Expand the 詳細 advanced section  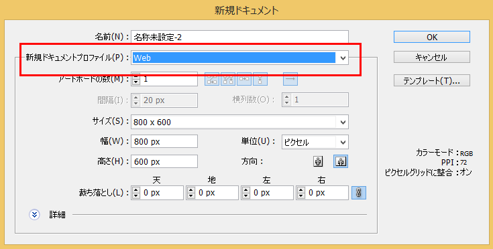point(34,215)
